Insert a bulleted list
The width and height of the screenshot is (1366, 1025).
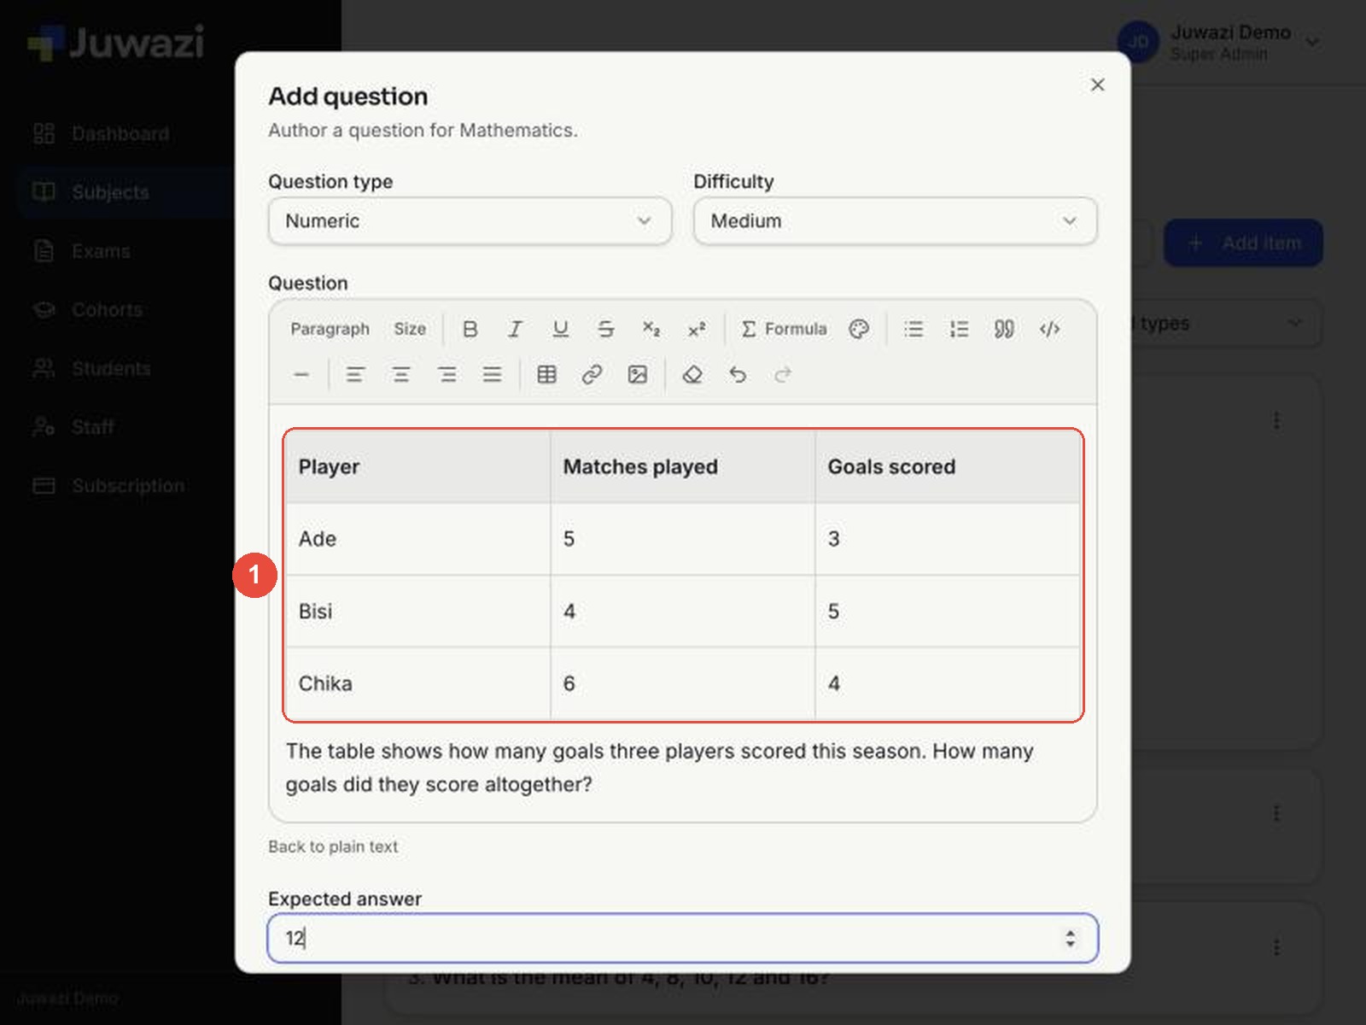914,329
